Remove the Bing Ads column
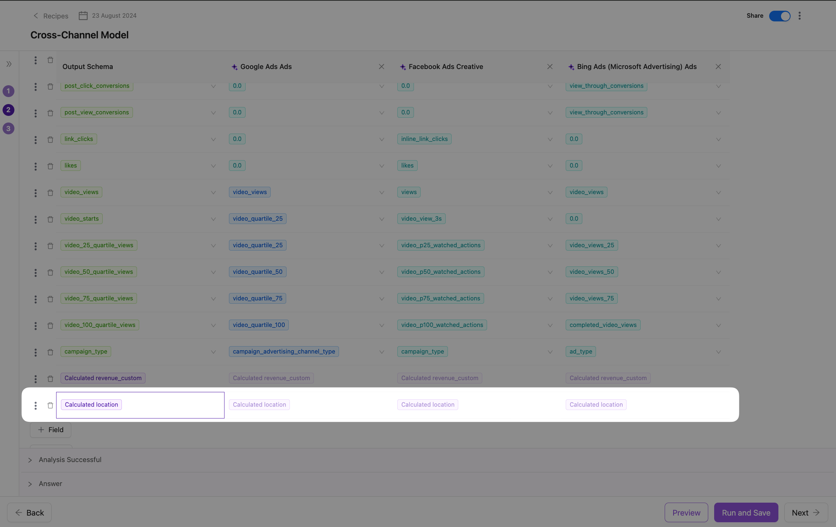Image resolution: width=836 pixels, height=527 pixels. [x=718, y=66]
